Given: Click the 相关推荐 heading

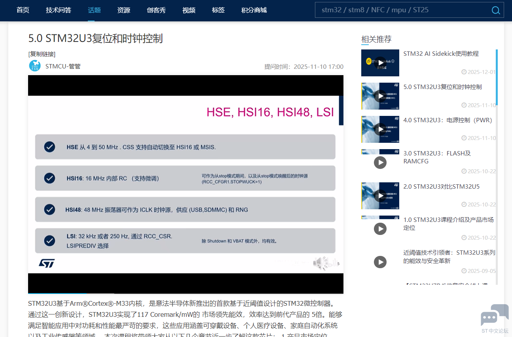Looking at the screenshot, I should (x=376, y=39).
